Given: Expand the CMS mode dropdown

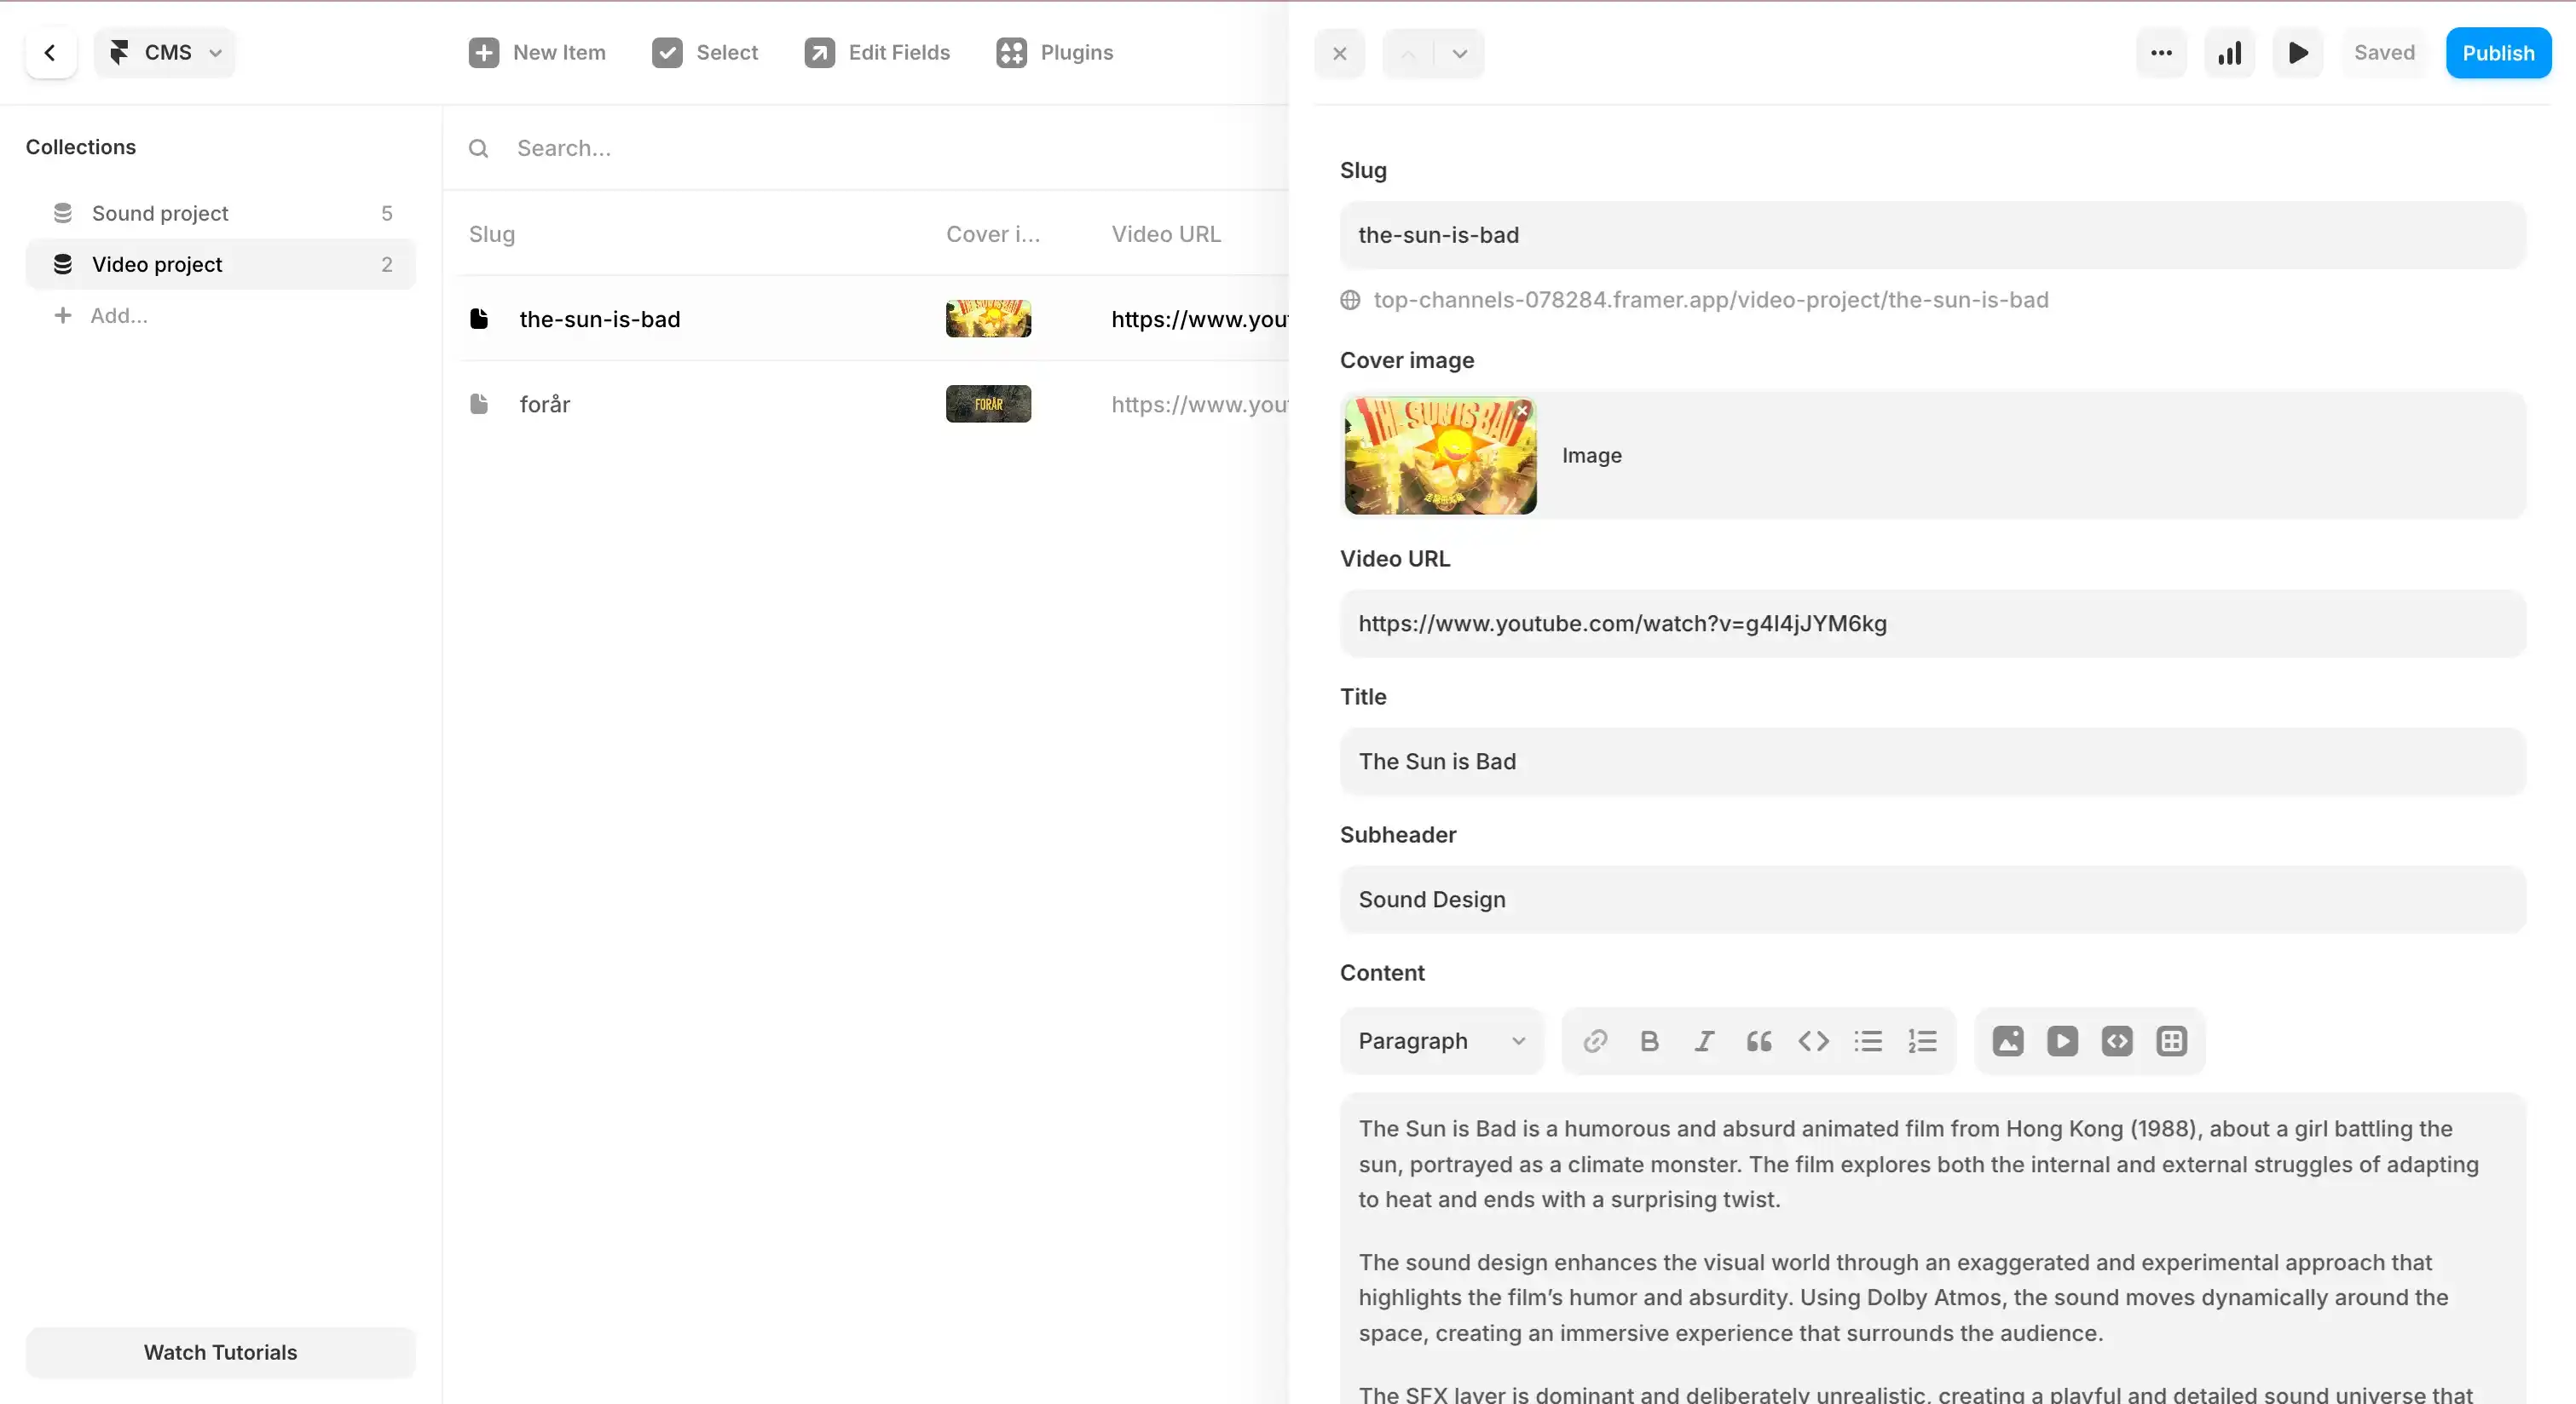Looking at the screenshot, I should pos(165,53).
